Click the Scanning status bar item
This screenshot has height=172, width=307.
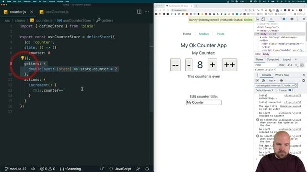click(71, 169)
